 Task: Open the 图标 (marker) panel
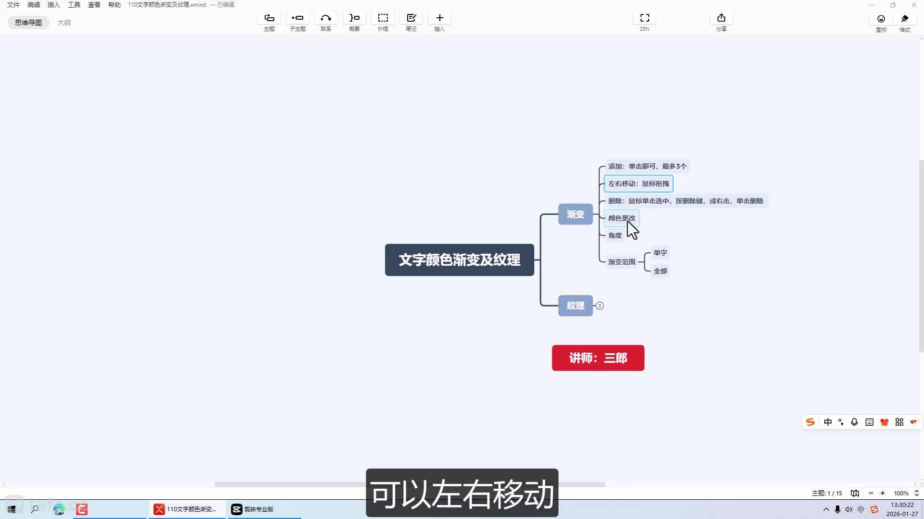click(x=881, y=19)
